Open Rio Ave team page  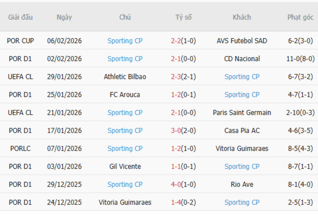click(x=242, y=185)
